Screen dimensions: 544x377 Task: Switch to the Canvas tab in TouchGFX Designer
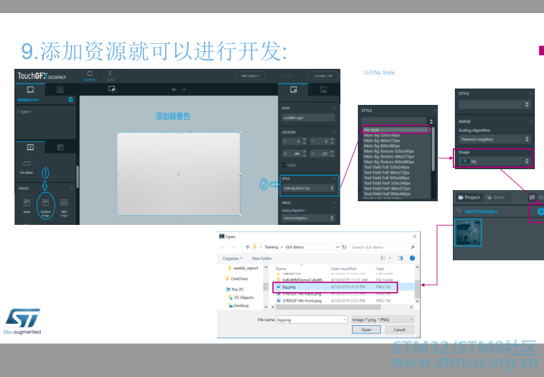90,76
